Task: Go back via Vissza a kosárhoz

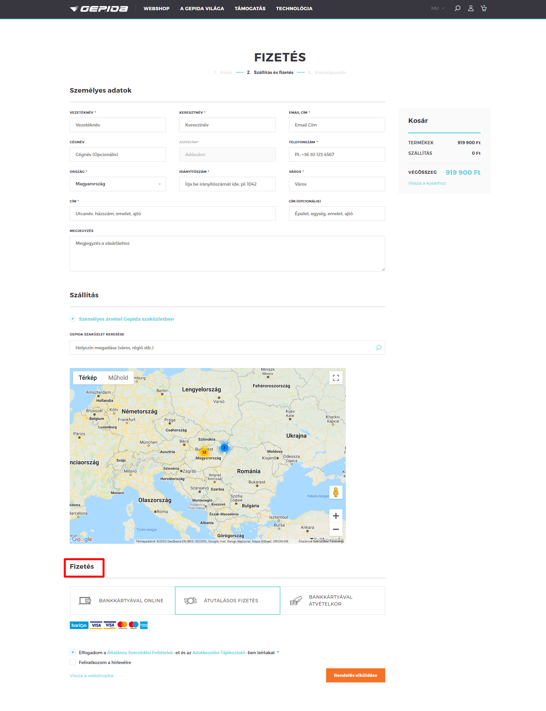Action: point(427,183)
